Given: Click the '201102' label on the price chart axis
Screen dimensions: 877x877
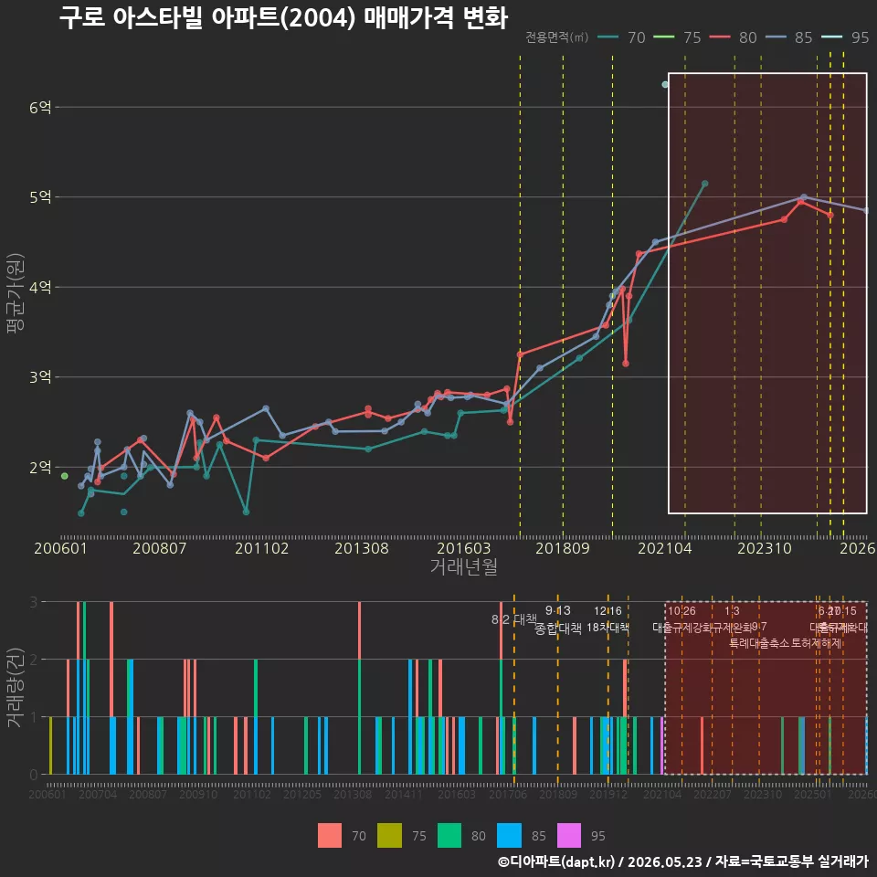Looking at the screenshot, I should [x=262, y=548].
